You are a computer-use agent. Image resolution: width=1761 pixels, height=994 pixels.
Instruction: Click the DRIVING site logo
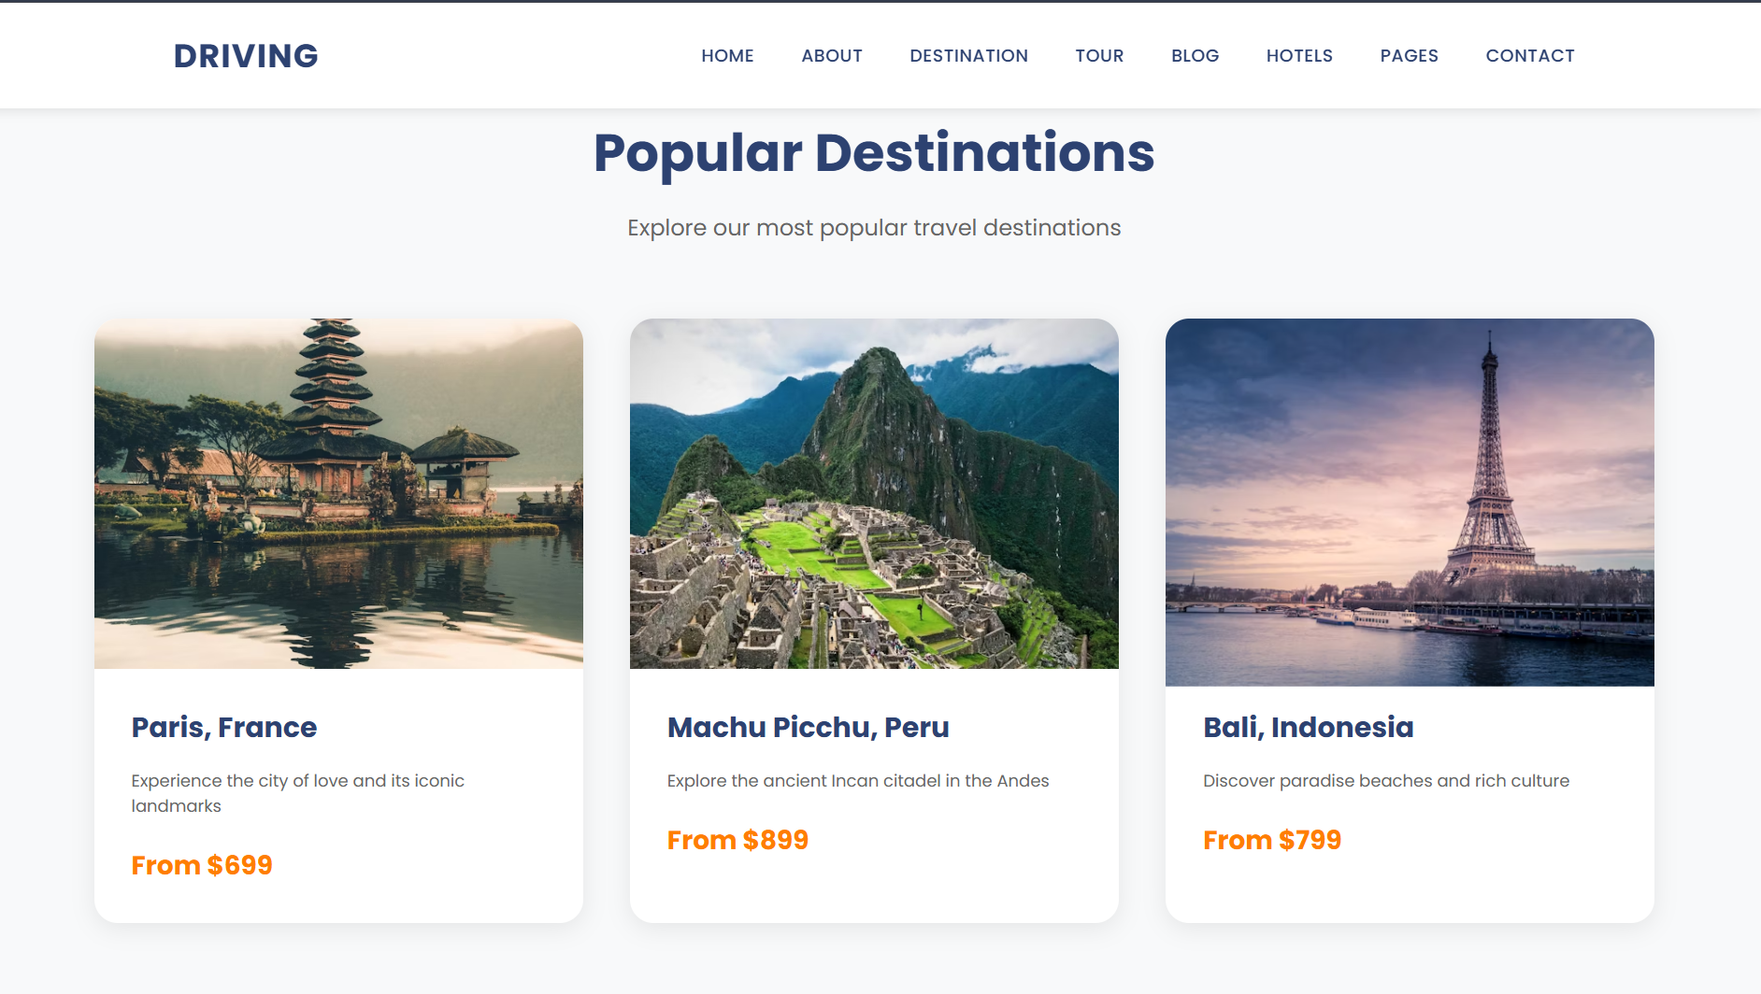tap(246, 56)
